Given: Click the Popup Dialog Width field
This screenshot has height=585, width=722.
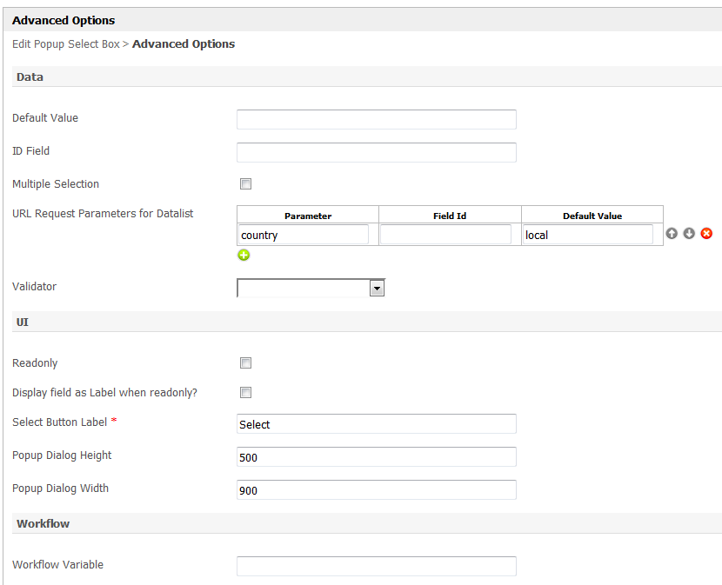Looking at the screenshot, I should 376,489.
